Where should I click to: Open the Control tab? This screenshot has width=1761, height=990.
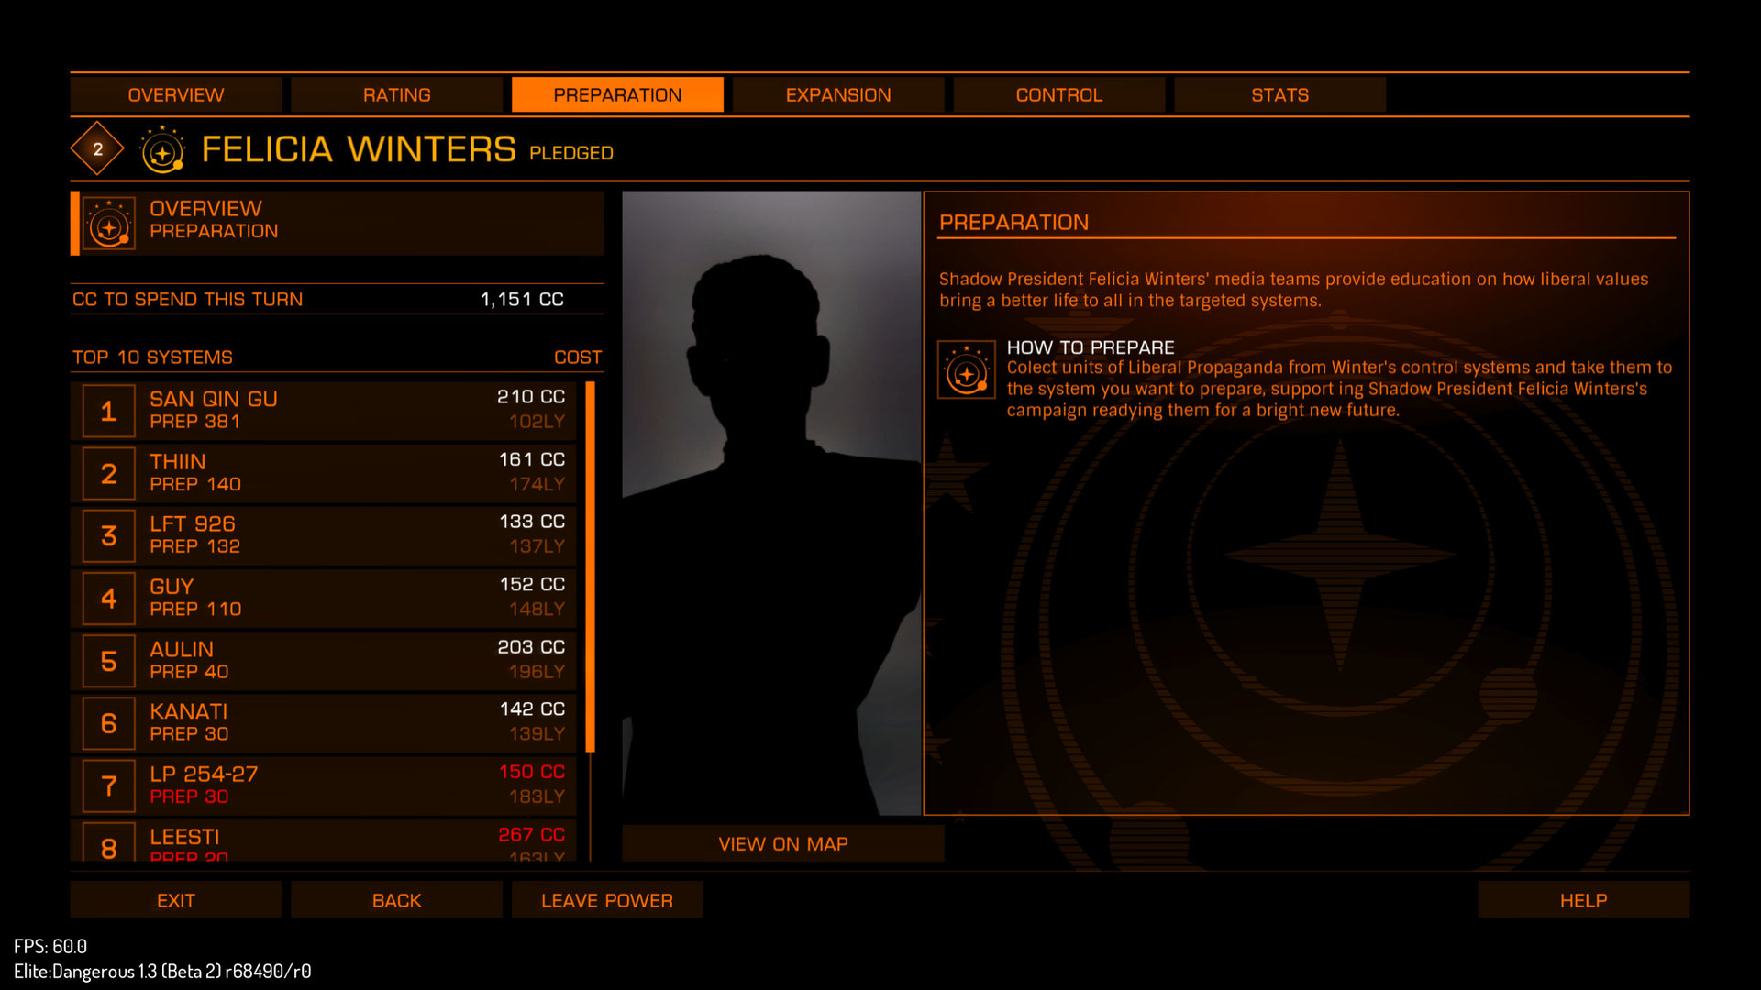pos(1059,94)
